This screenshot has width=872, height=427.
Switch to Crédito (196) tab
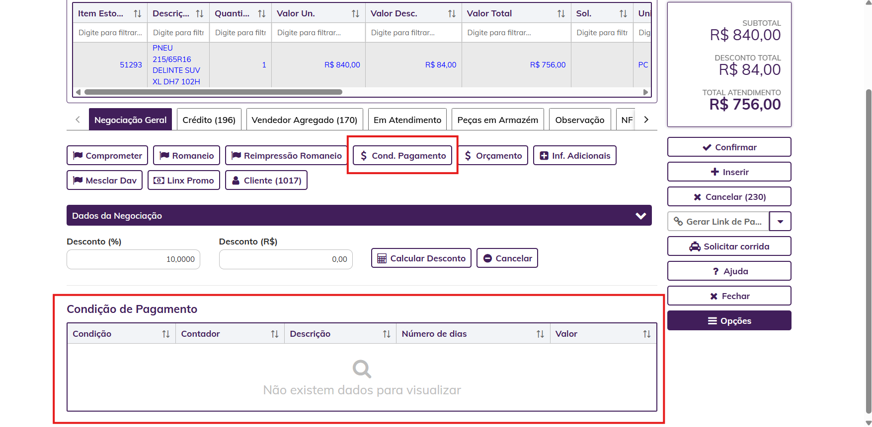[x=209, y=120]
